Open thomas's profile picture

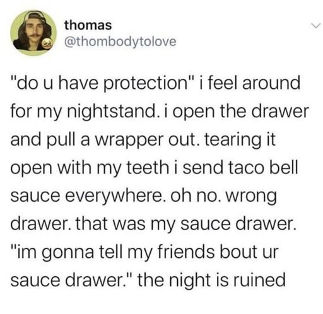pos(33,33)
